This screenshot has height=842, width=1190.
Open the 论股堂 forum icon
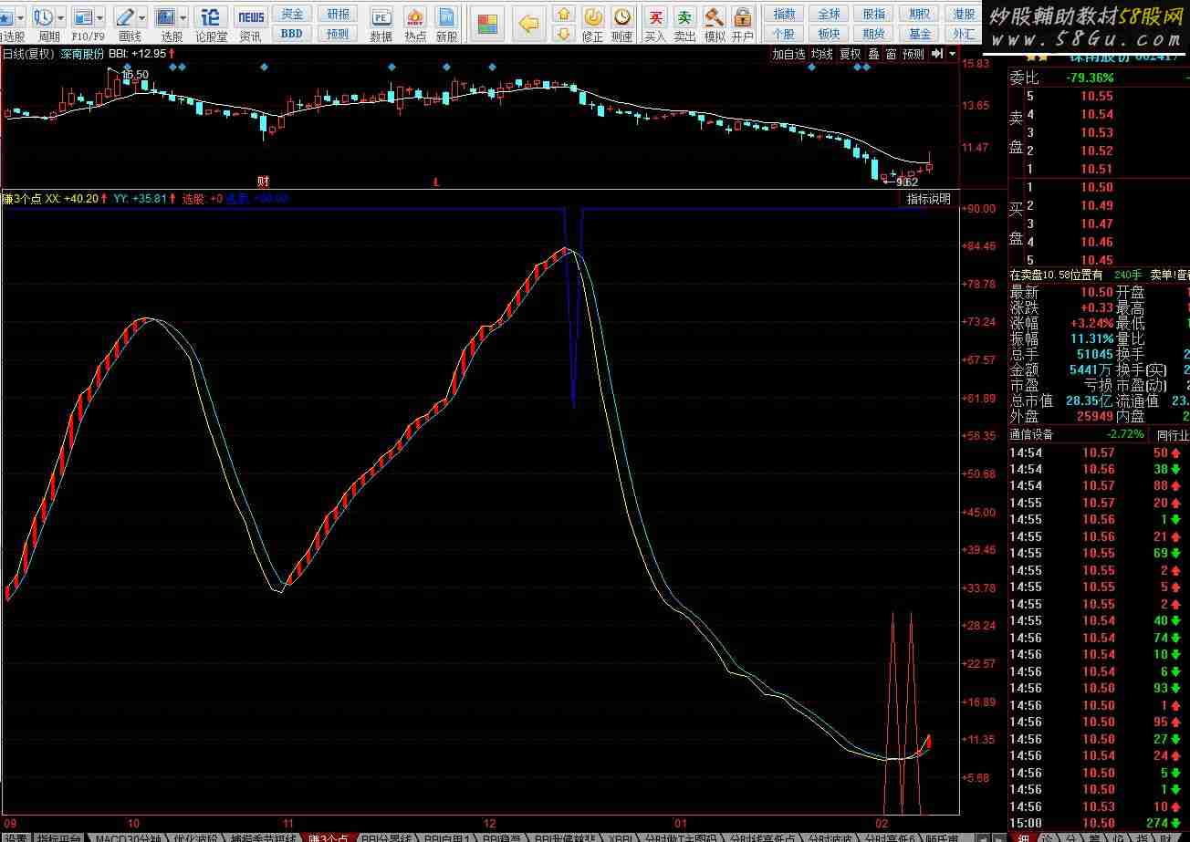[x=211, y=16]
